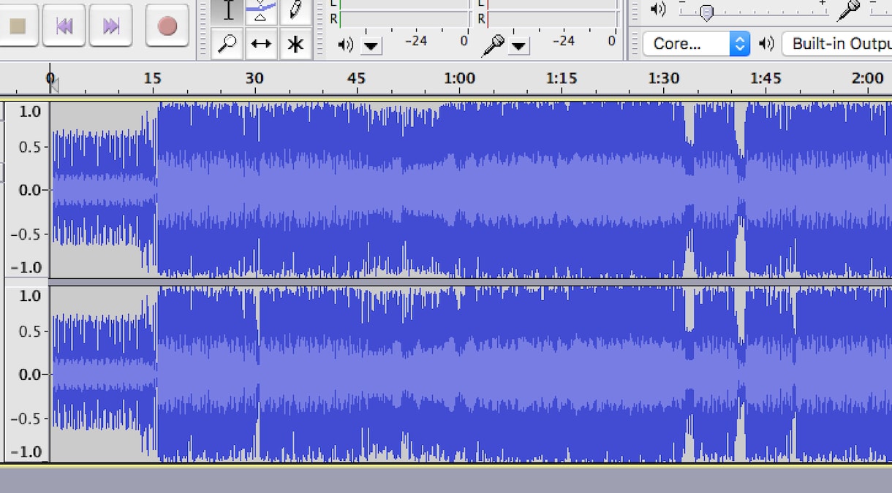Choose the Envelope tool
Image resolution: width=892 pixels, height=493 pixels.
click(261, 10)
